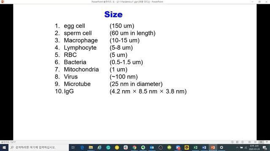Click the "IgG" list item
Screen dimensions: 270x151
69,91
